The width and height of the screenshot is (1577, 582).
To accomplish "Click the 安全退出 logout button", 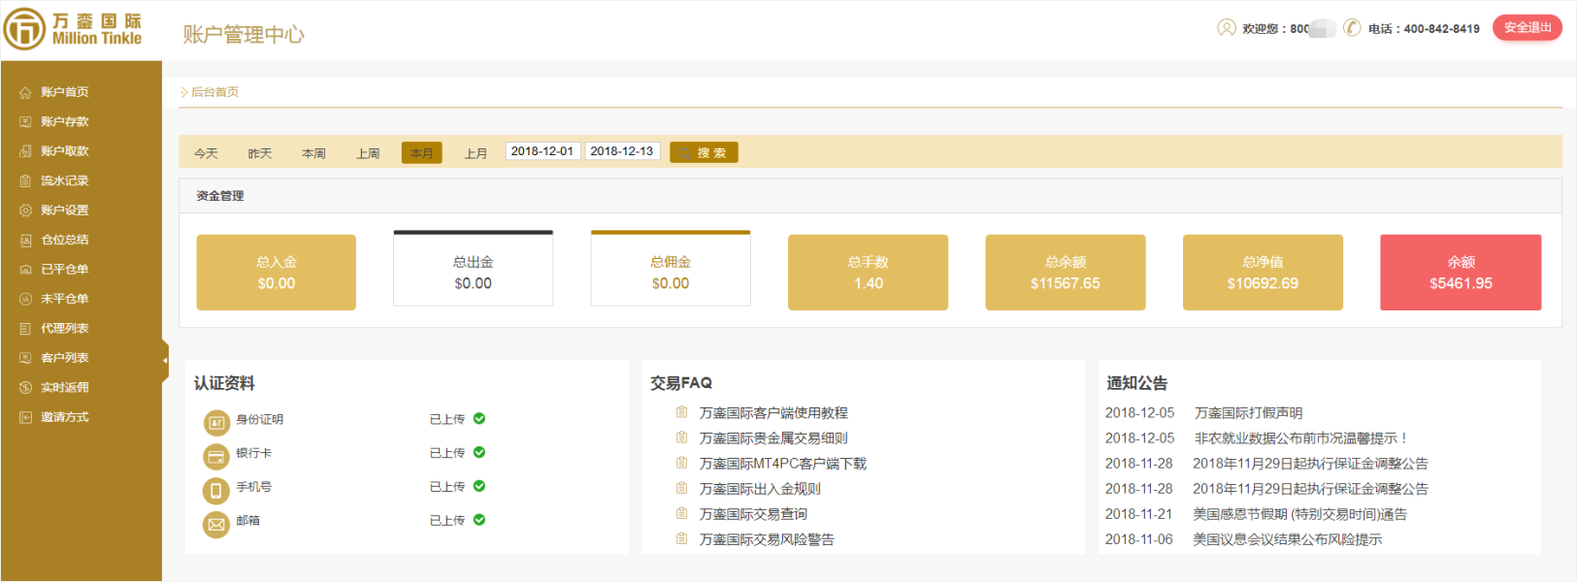I will click(1527, 28).
